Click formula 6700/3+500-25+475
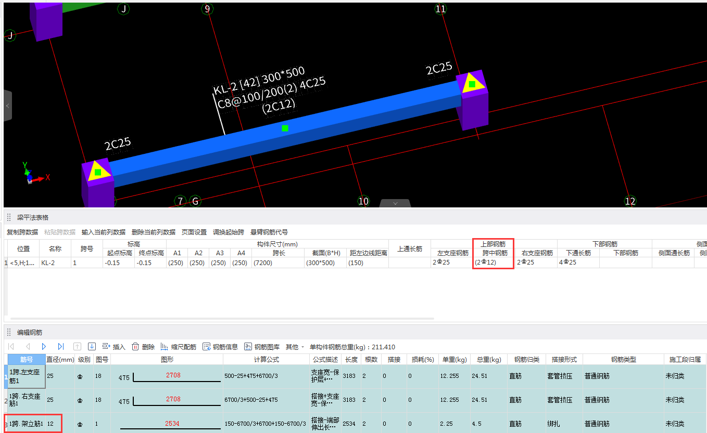 (251, 400)
